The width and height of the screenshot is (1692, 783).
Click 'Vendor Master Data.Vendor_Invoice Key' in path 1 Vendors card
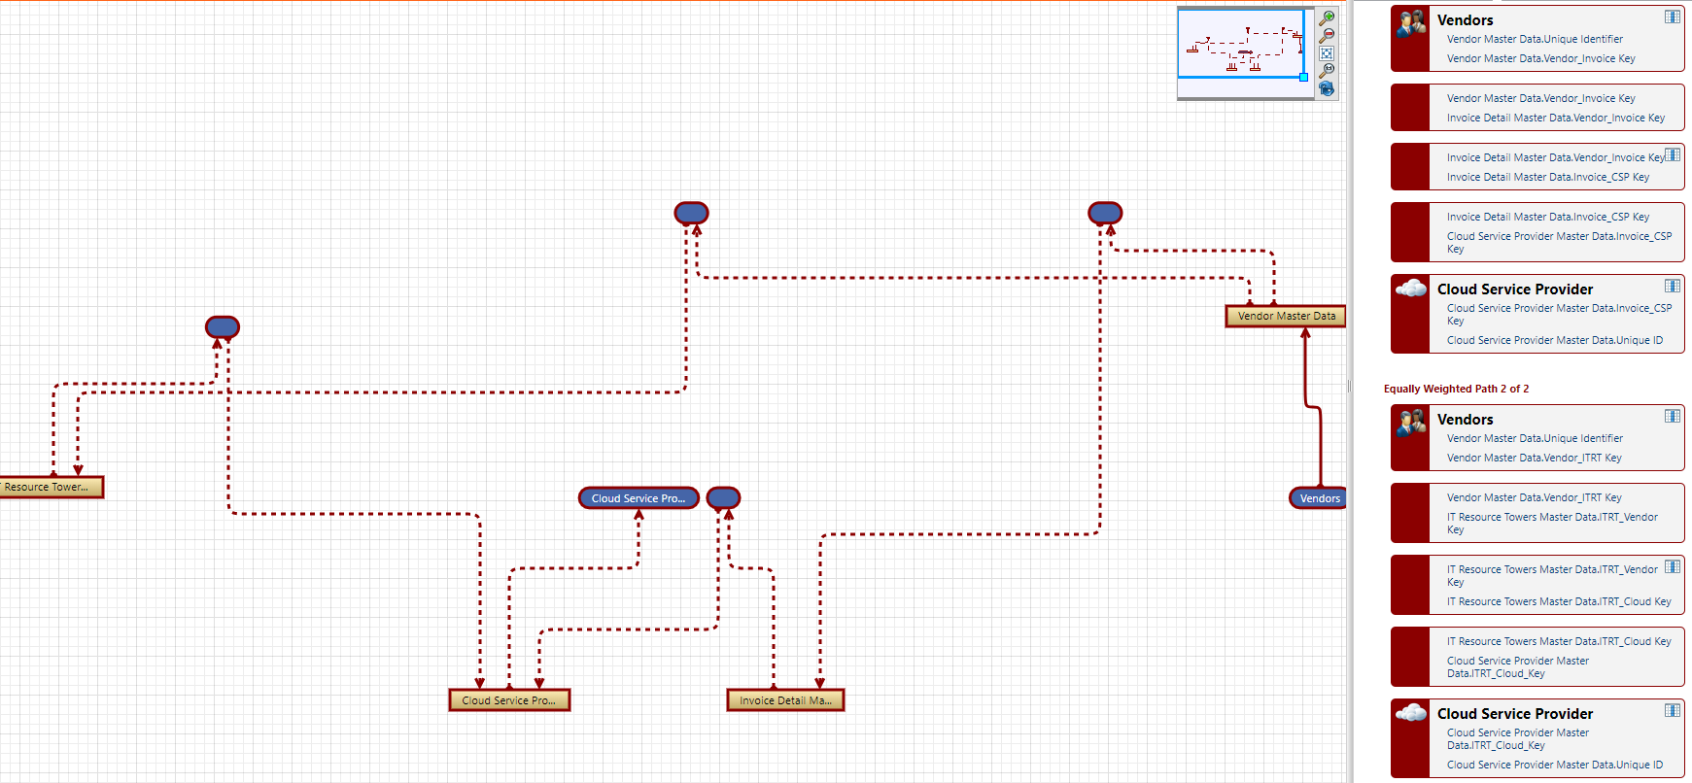(x=1540, y=59)
